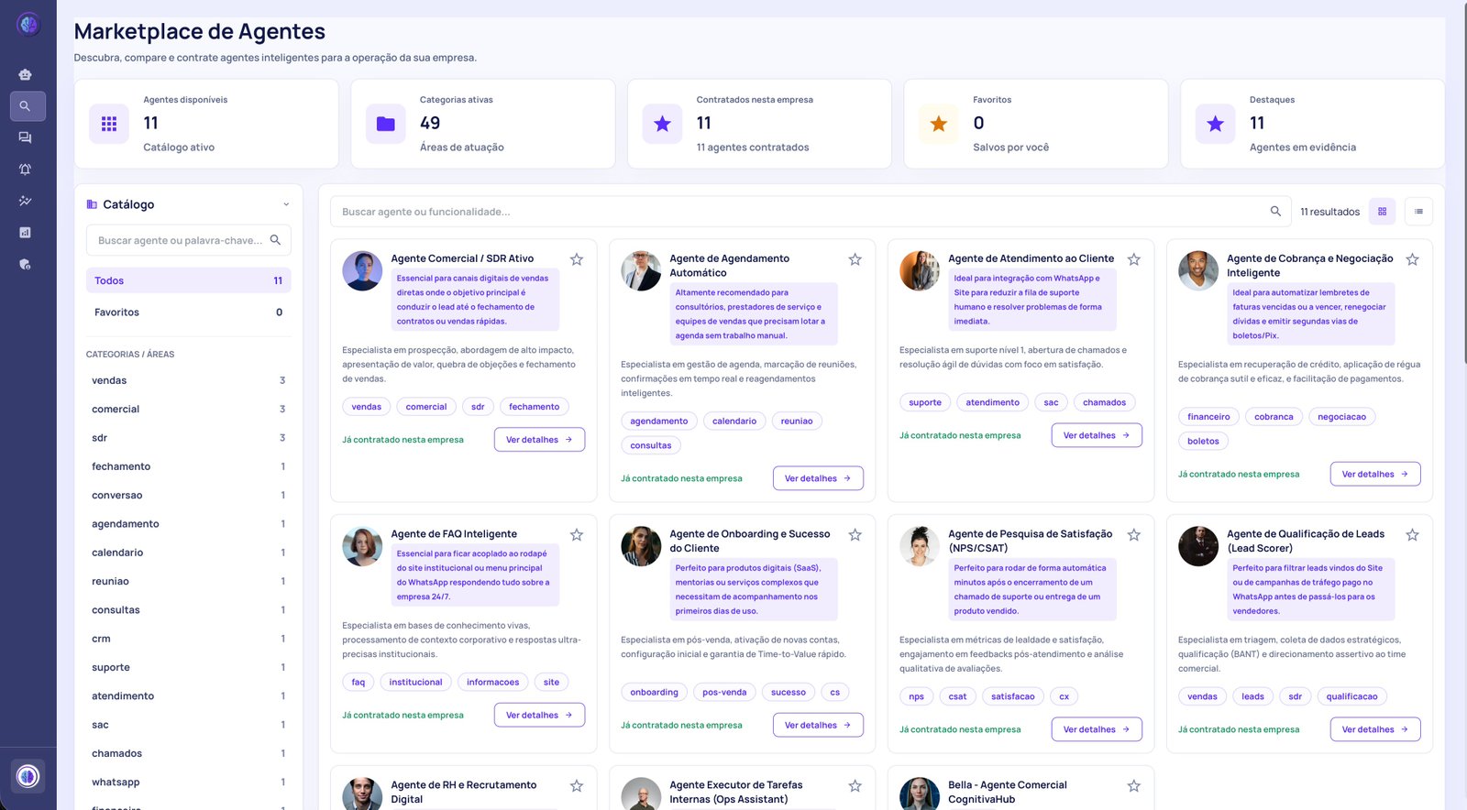Star the Agente de Atendimento ao Cliente

pyautogui.click(x=1134, y=259)
